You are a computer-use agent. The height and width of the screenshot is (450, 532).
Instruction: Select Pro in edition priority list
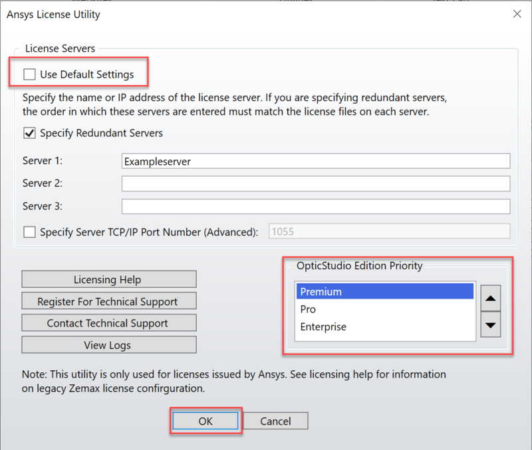[385, 309]
